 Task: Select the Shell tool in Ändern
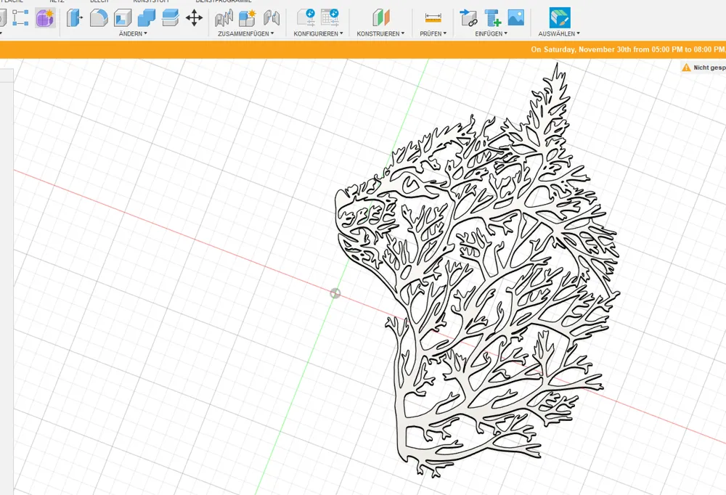coord(123,18)
